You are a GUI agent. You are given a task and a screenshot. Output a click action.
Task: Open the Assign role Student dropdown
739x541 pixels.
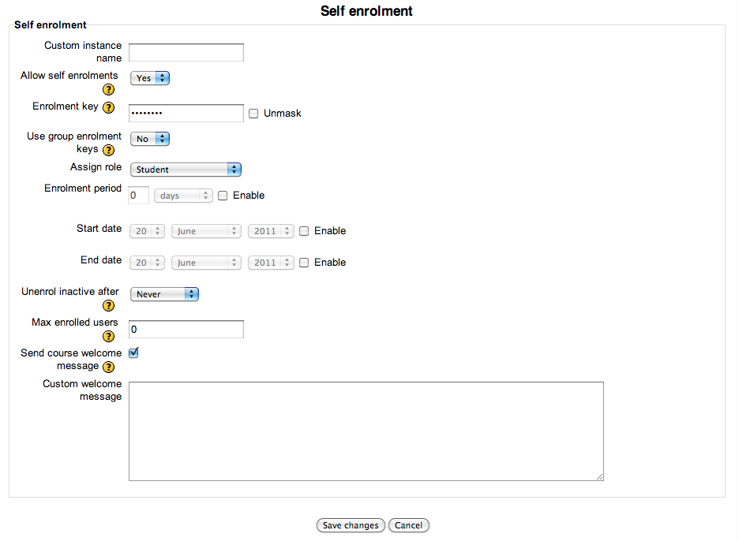click(x=186, y=170)
